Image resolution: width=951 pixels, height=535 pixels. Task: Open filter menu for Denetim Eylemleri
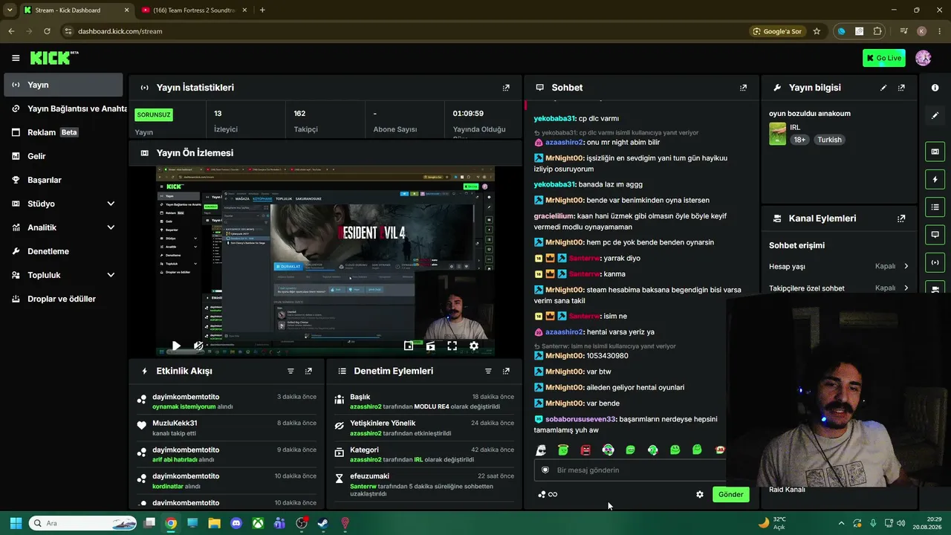[488, 371]
